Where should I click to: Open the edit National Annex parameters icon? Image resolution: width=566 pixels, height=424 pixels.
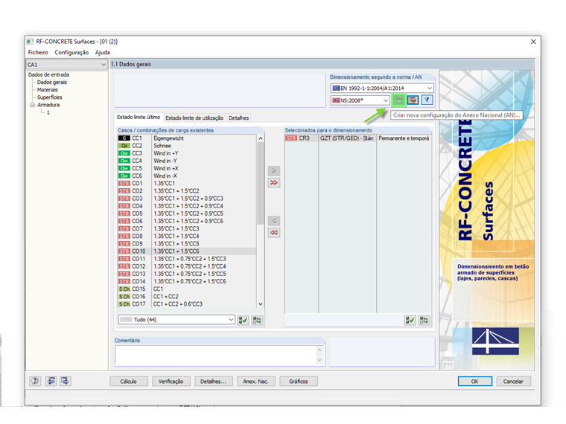(x=413, y=100)
